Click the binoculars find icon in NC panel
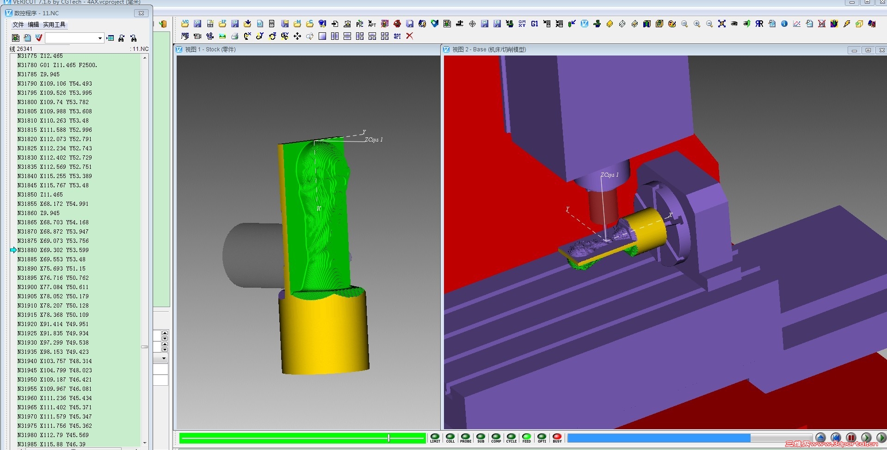 coord(121,38)
